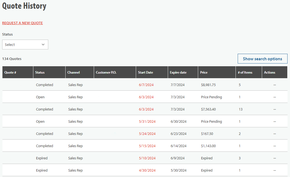Open the actions menu for $1,143.00 quote

pyautogui.click(x=275, y=146)
